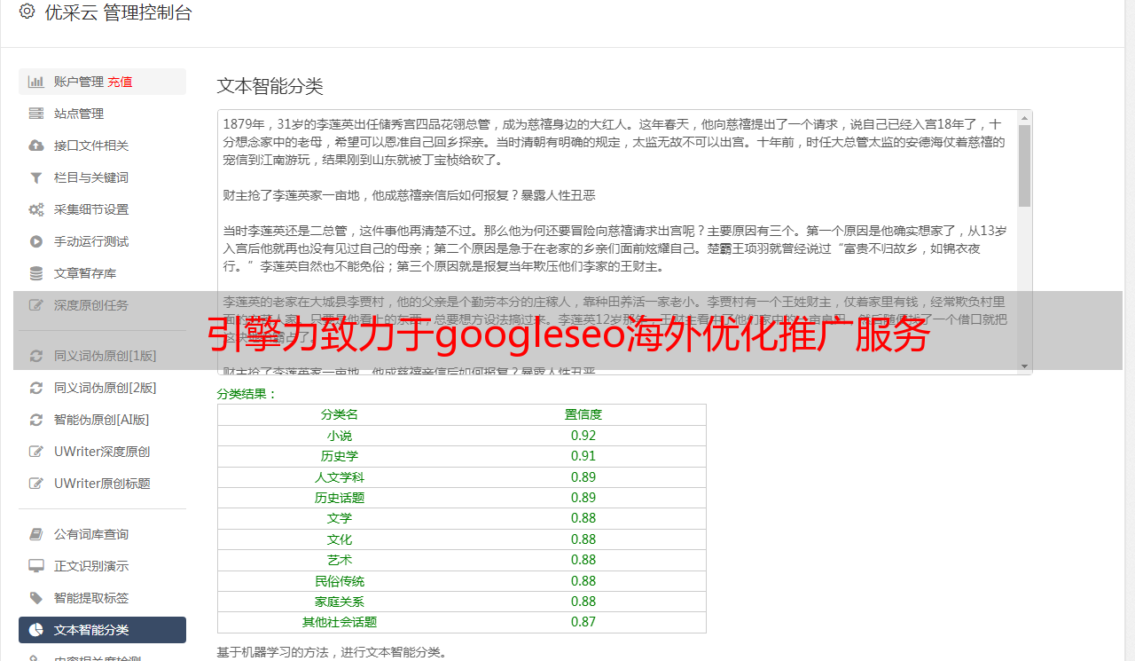Click the filter icon for 栏目与关键词

click(x=36, y=177)
